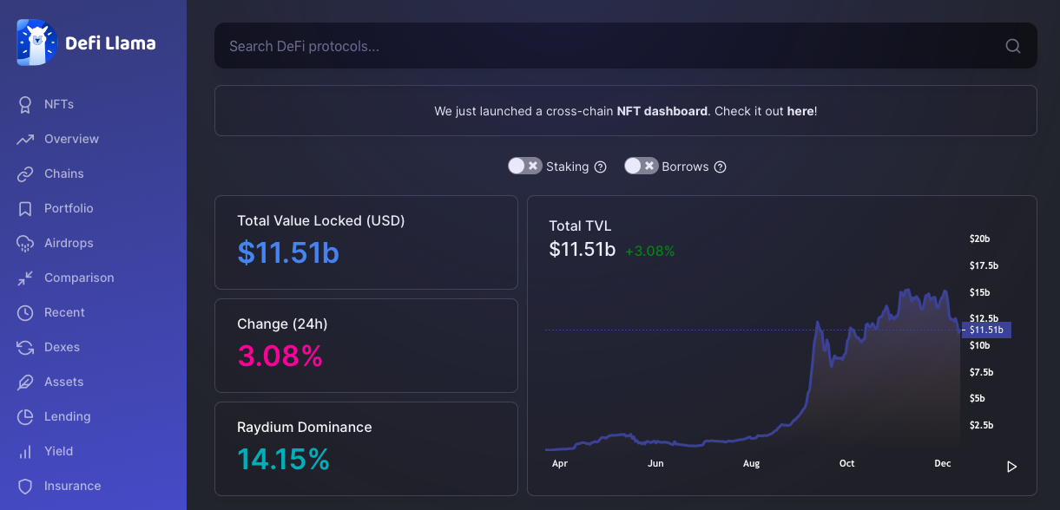Go to the Yield page
Image resolution: width=1060 pixels, height=510 pixels.
[x=59, y=451]
